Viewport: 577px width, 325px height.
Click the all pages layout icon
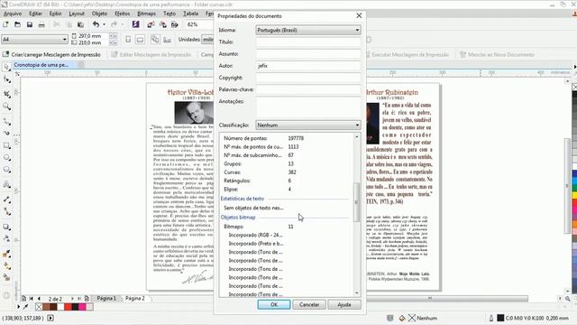[155, 40]
